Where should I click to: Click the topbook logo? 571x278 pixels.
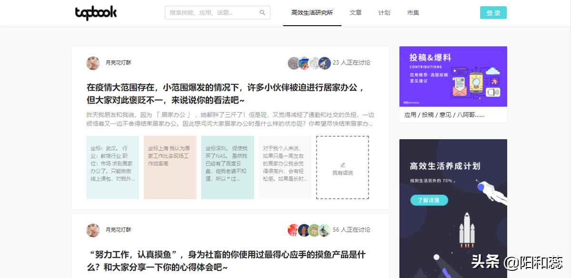(95, 12)
